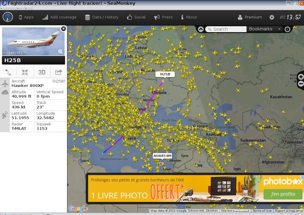Screen dimensions: 304x215
Task: Click into the Search field
Action: 226,29
